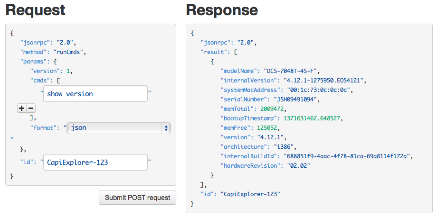This screenshot has width=437, height=217.
Task: Click the minus button to remove a command
Action: 30,108
